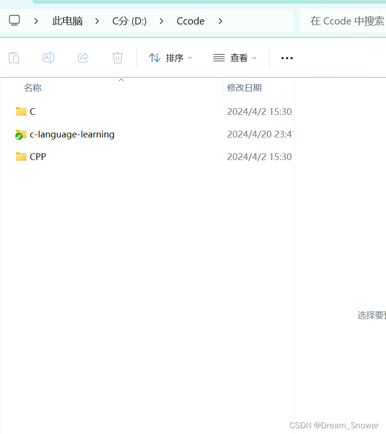Navigate to C分 (D:) breadcrumb

pos(130,21)
